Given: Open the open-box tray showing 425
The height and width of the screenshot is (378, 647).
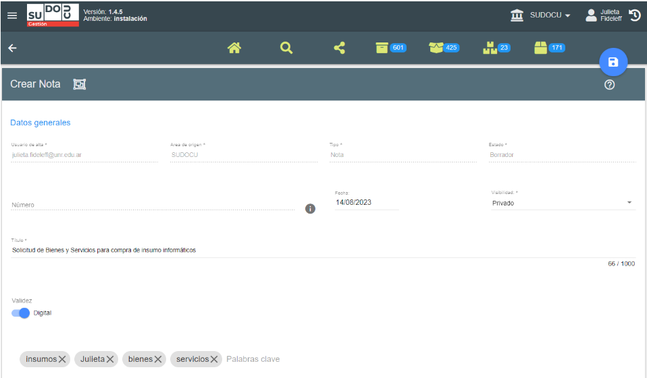Looking at the screenshot, I should 444,48.
